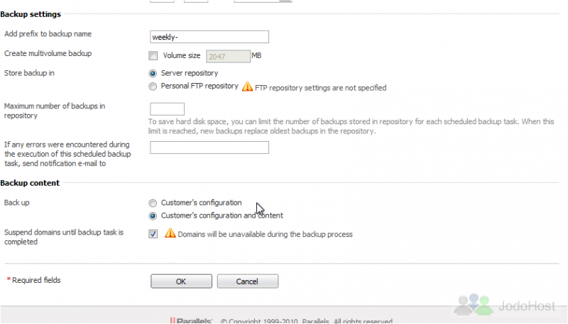The image size is (568, 324).
Task: Click the FTP repository warning icon
Action: point(247,86)
